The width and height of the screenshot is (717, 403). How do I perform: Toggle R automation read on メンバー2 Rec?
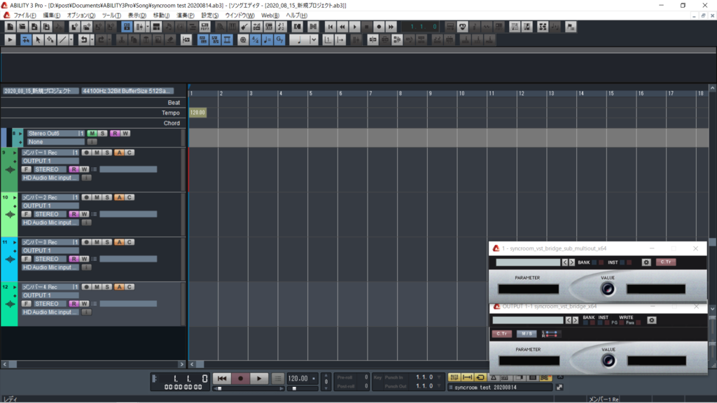coord(74,214)
